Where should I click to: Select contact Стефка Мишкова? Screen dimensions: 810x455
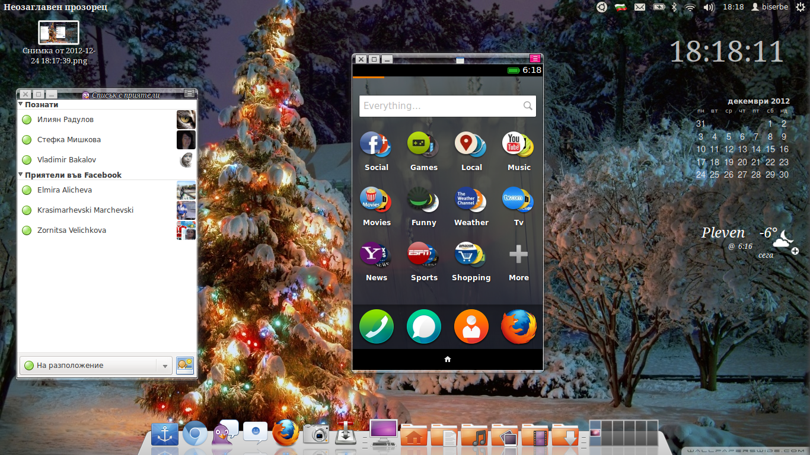point(107,140)
